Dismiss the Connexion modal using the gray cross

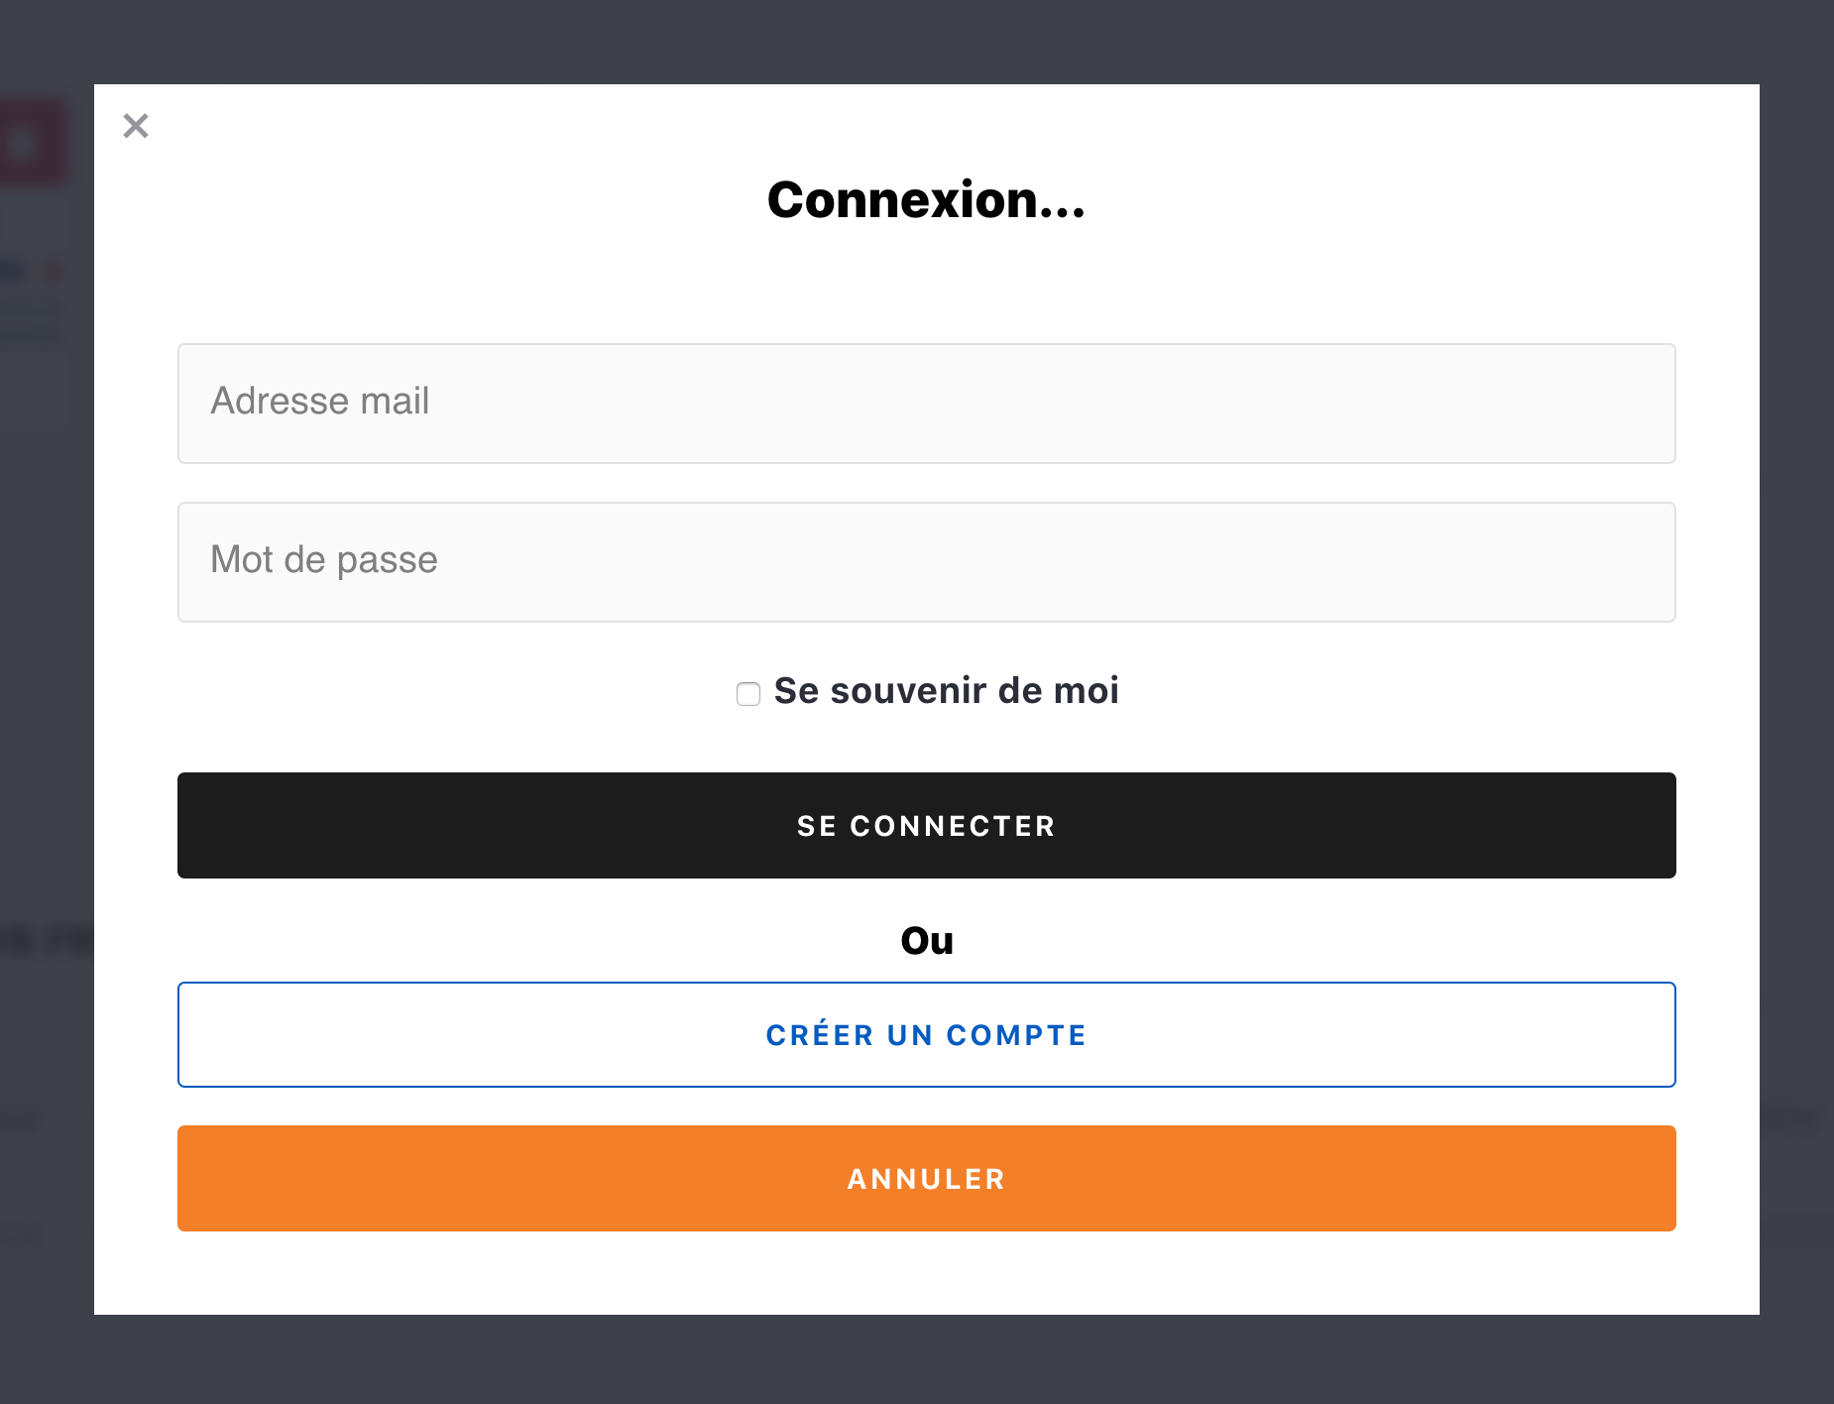pos(136,126)
